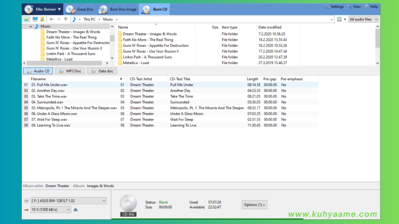Select 'Guns N' Roses - Use Your Illusion II' in list
Screen dimensions: 399x224
point(151,51)
